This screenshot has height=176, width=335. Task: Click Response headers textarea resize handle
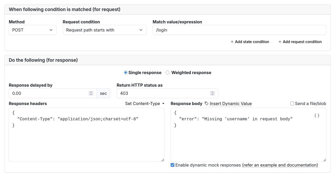tap(163, 160)
